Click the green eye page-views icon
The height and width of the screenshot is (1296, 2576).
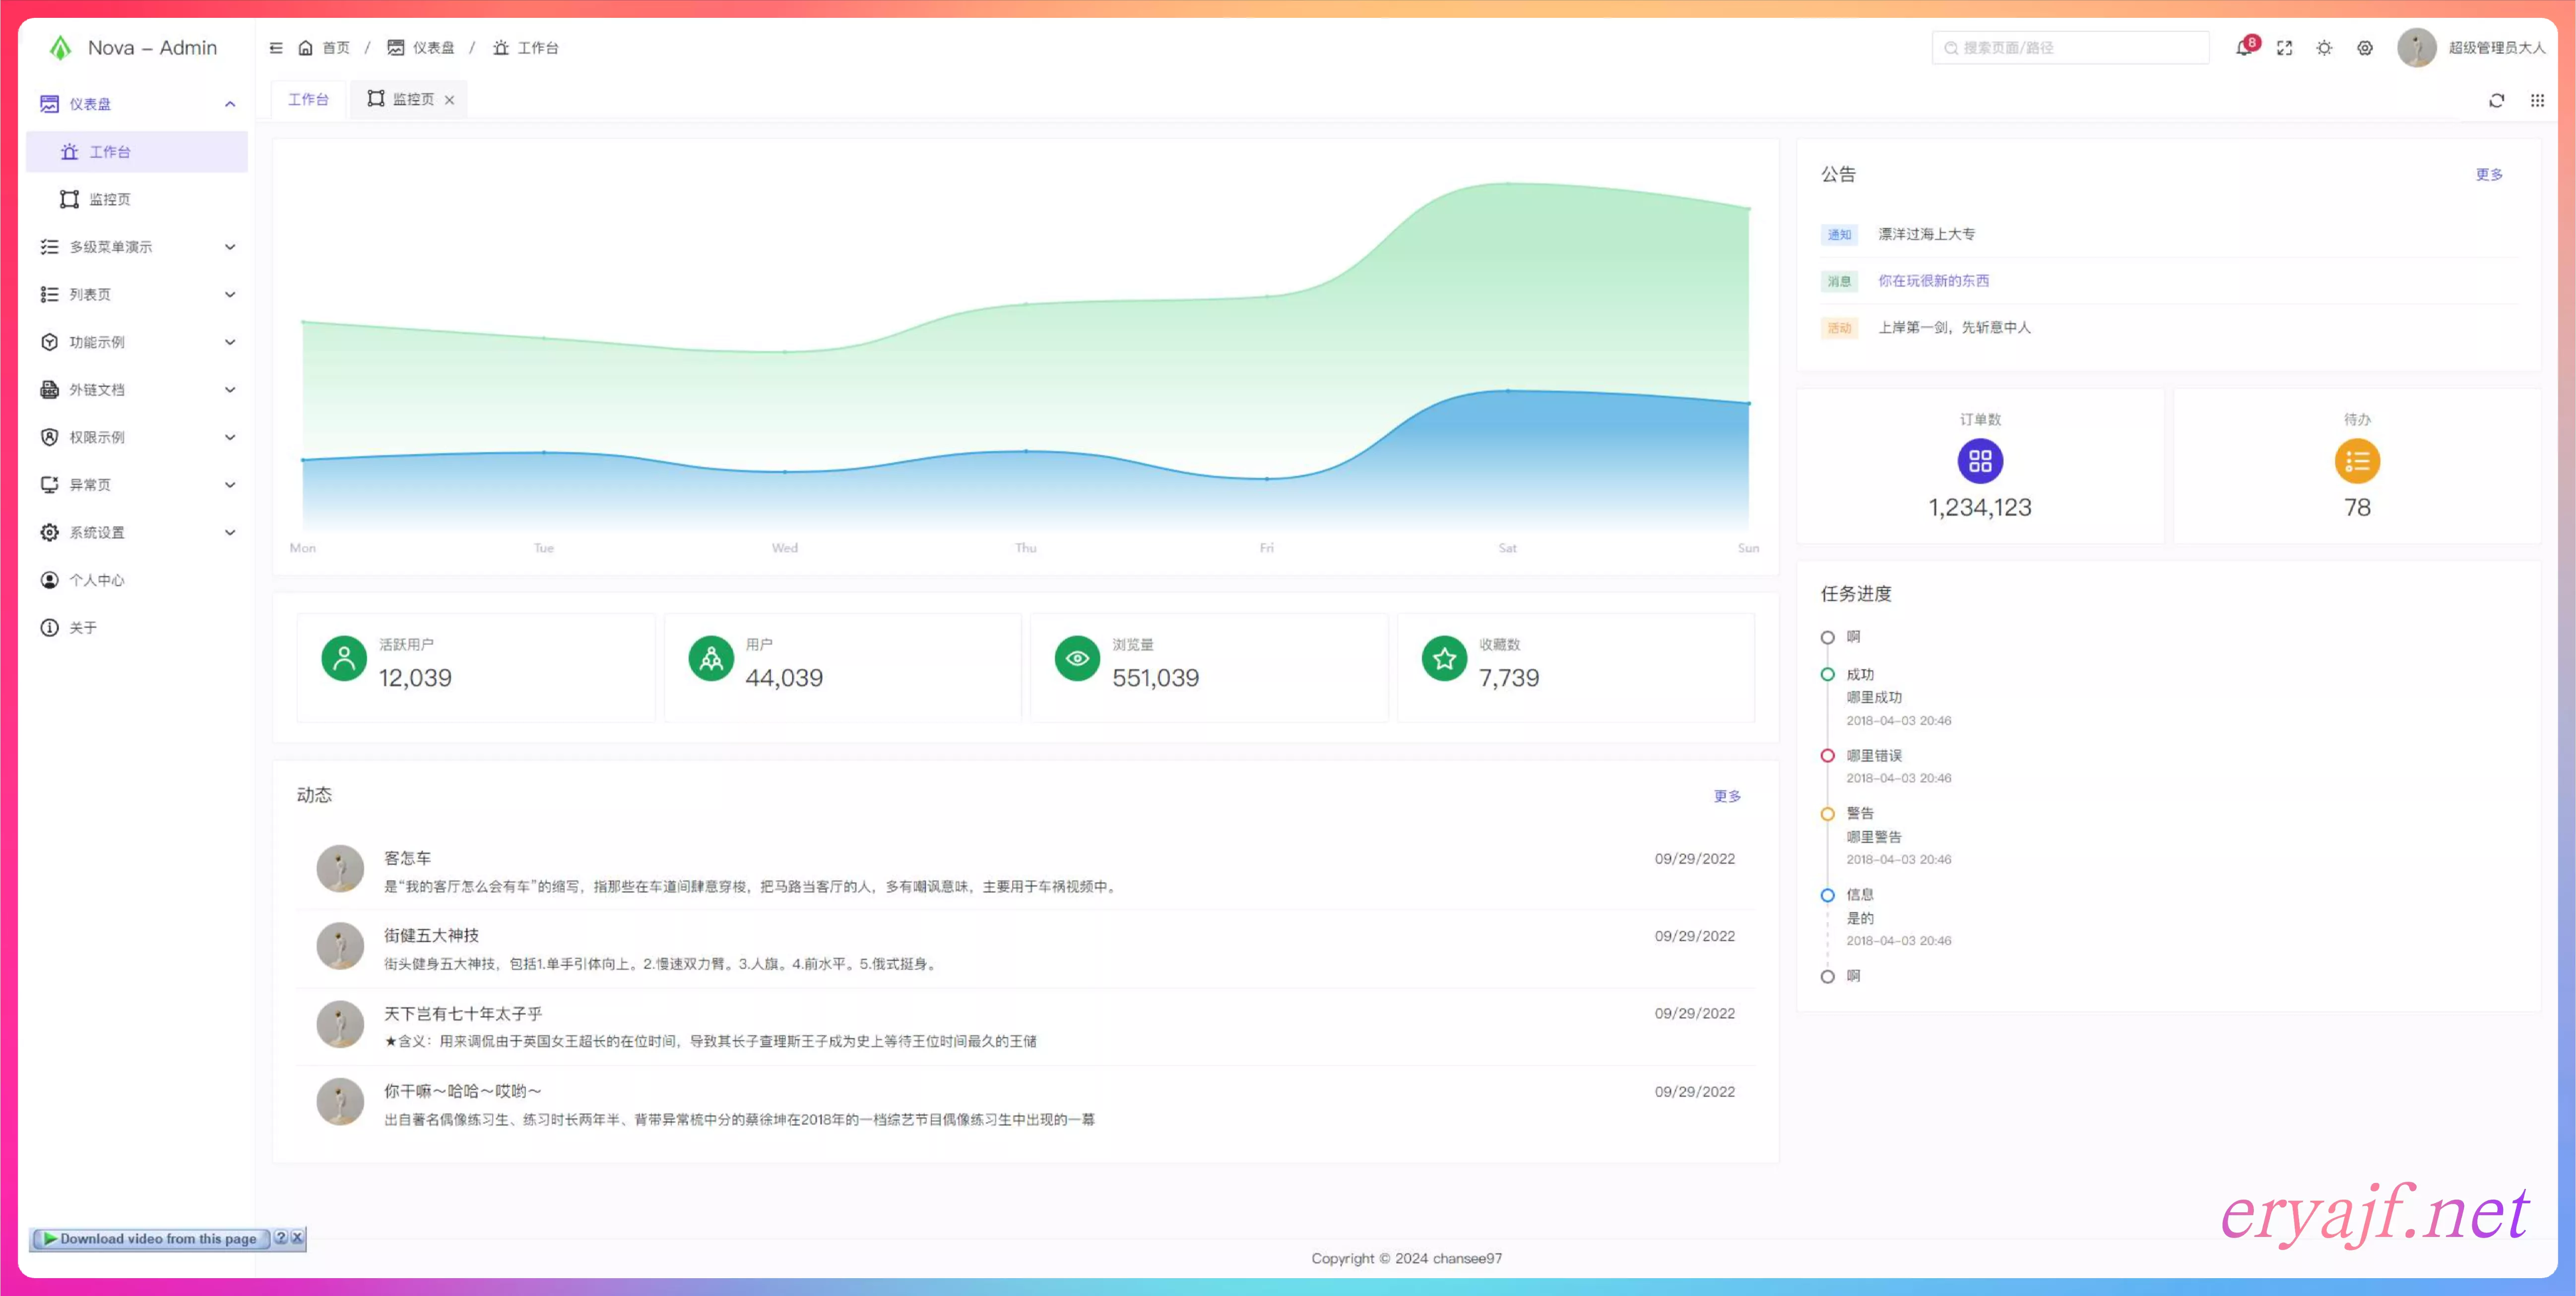pyautogui.click(x=1077, y=658)
